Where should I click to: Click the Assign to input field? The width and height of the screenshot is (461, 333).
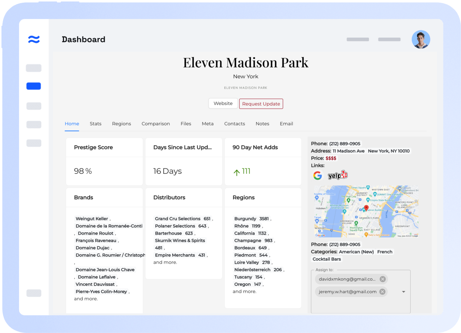pyautogui.click(x=361, y=292)
